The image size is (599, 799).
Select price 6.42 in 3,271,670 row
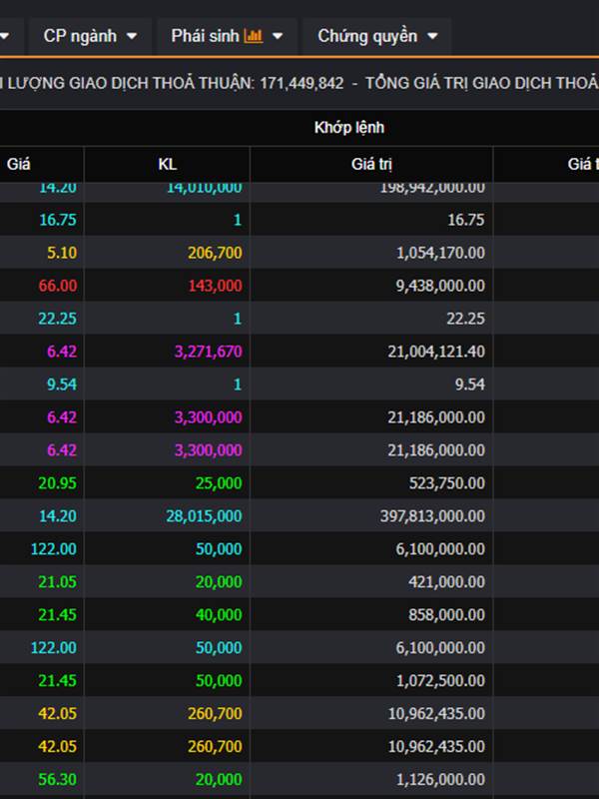point(62,352)
